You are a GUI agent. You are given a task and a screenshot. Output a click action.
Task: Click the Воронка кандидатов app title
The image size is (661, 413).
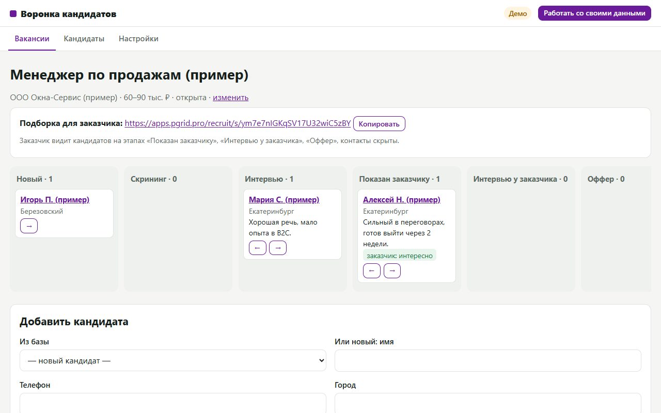[x=69, y=14]
